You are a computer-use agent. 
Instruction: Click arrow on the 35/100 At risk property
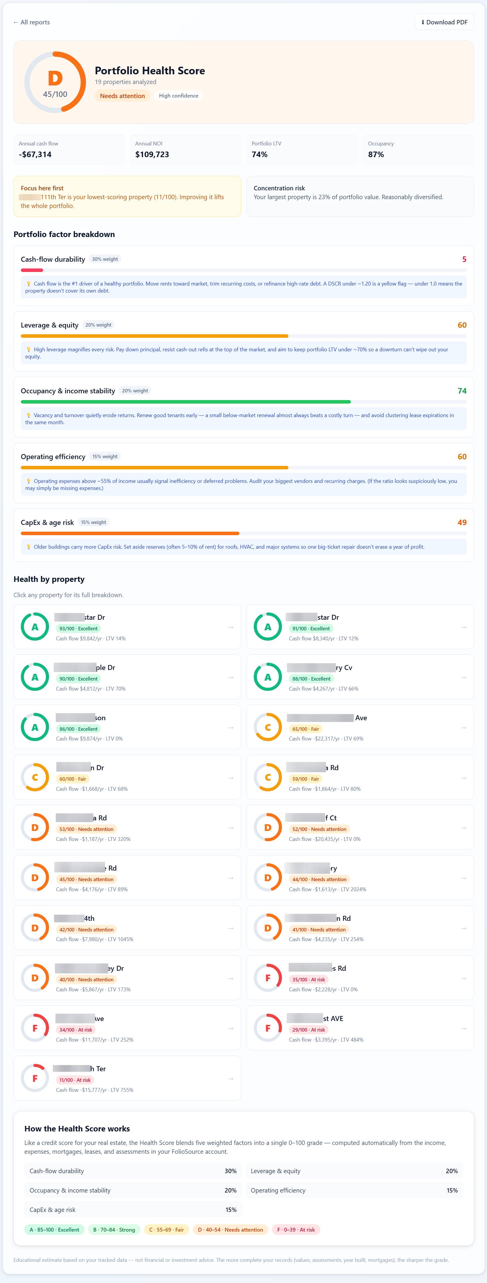[463, 978]
